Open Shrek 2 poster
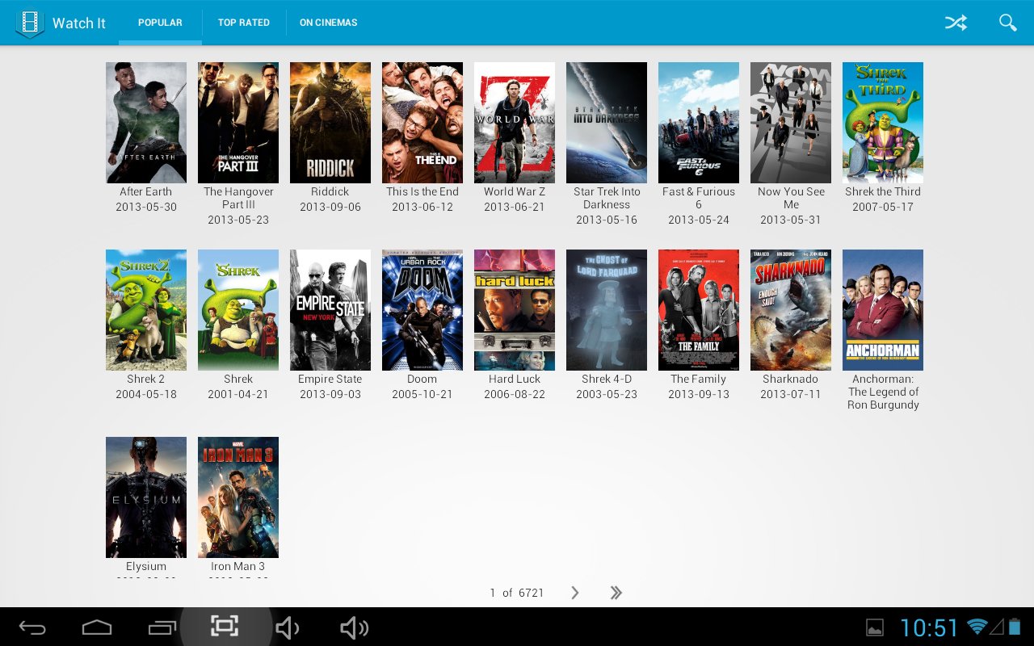This screenshot has width=1034, height=646. pos(146,310)
